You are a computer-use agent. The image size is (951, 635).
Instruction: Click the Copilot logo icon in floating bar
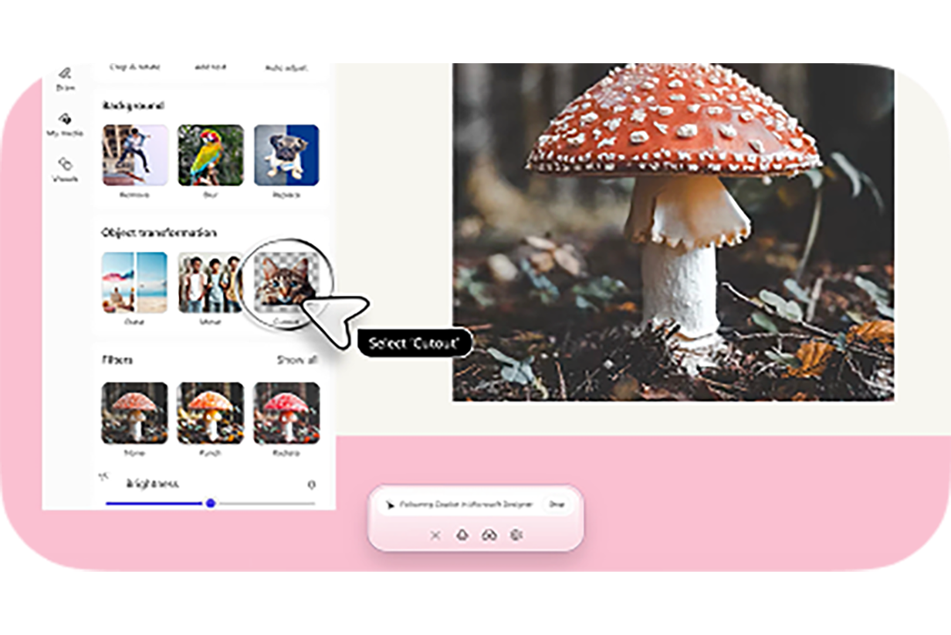463,534
